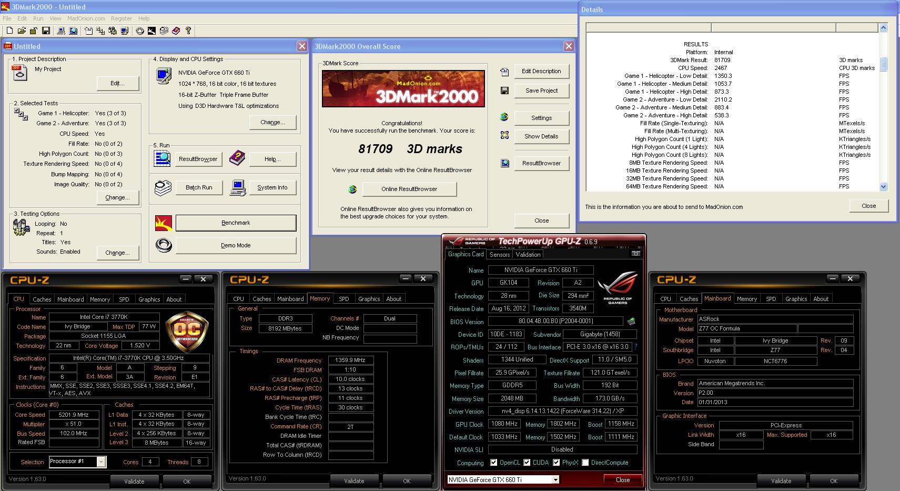Click the Open project folder toolbar icon
Screen dimensions: 900x491
22,31
